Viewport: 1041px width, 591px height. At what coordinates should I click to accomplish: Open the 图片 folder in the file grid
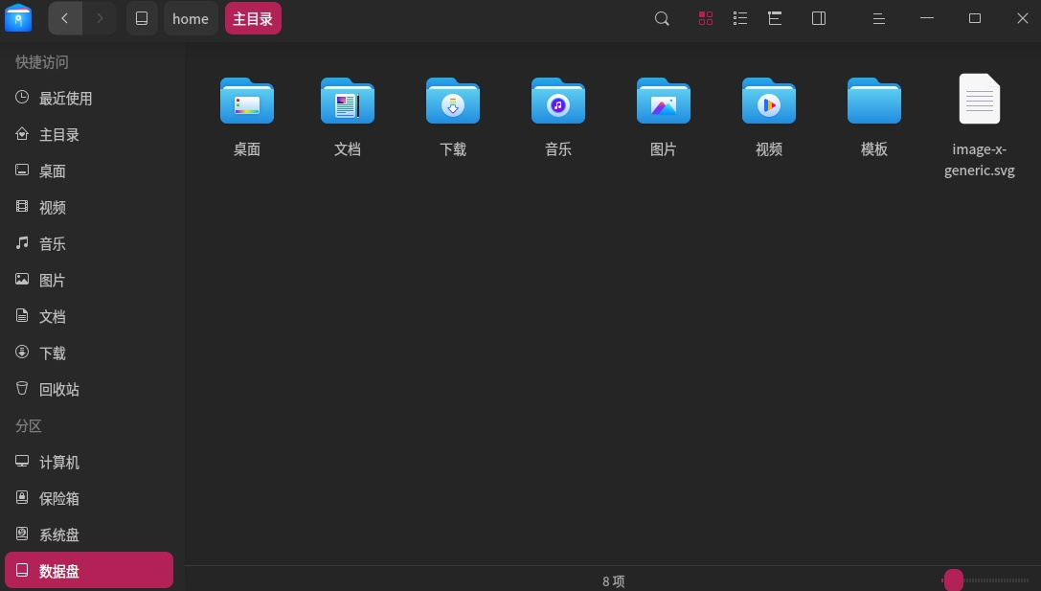664,101
